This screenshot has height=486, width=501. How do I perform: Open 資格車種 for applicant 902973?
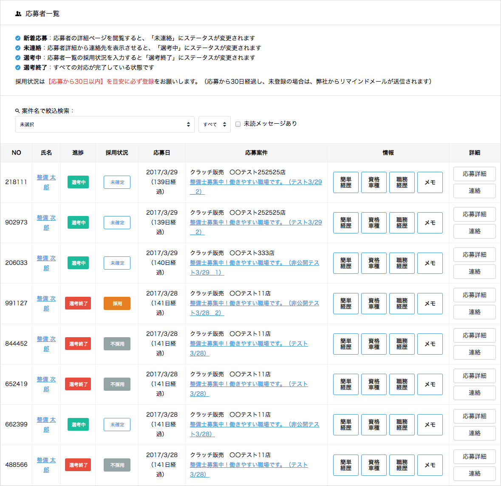374,222
